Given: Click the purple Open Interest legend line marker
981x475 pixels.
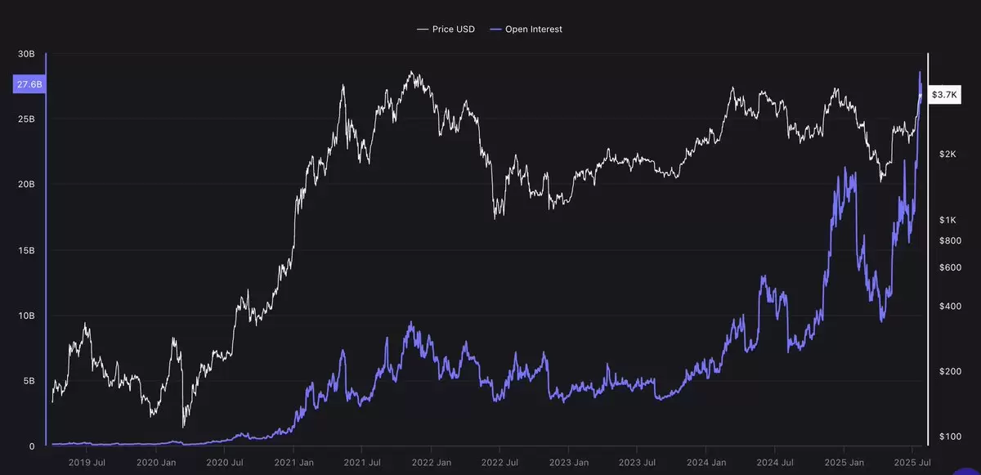Looking at the screenshot, I should pos(495,29).
